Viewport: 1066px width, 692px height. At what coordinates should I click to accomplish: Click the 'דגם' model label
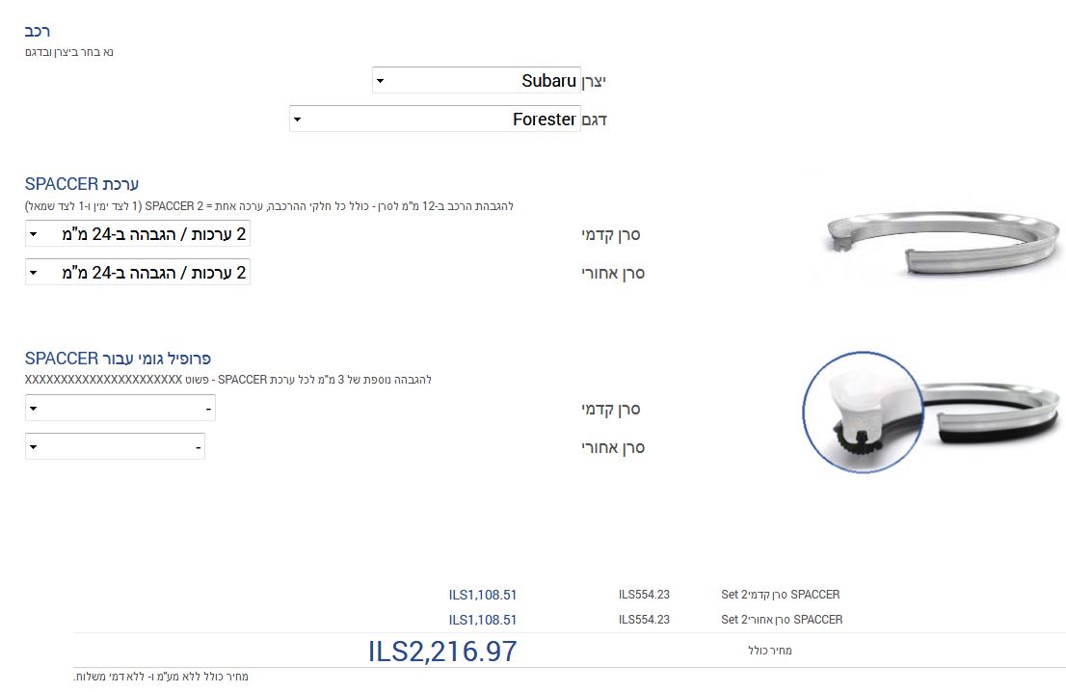click(595, 120)
